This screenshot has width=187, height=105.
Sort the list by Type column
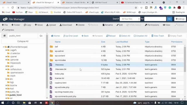point(147,42)
